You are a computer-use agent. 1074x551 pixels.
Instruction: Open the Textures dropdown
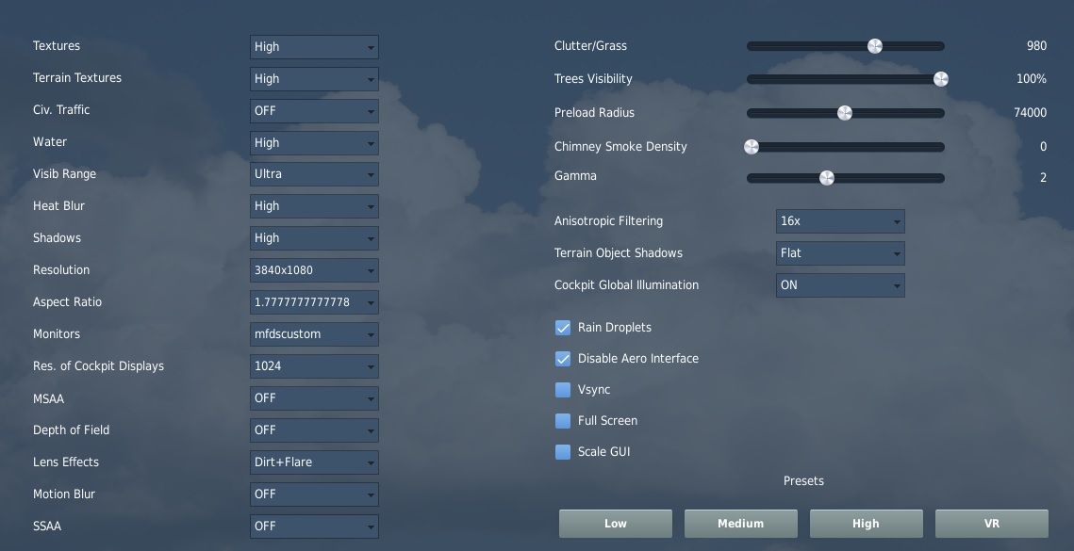point(314,46)
